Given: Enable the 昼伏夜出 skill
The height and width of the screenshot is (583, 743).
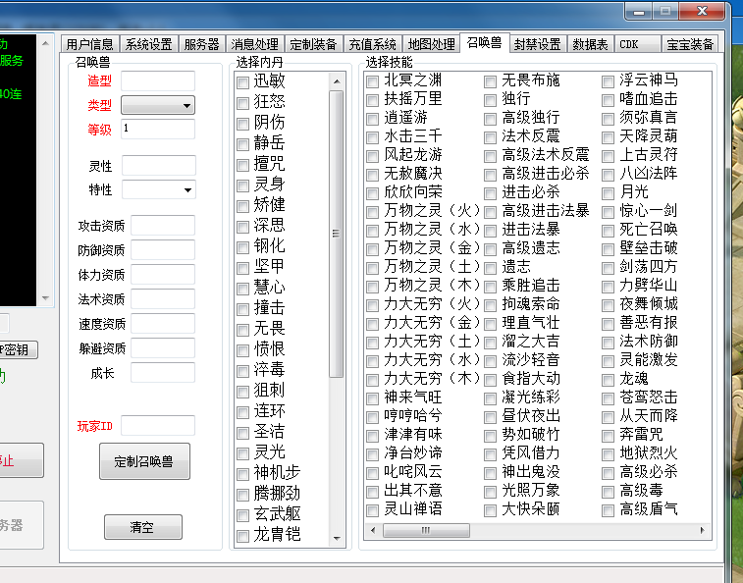Looking at the screenshot, I should tap(490, 417).
